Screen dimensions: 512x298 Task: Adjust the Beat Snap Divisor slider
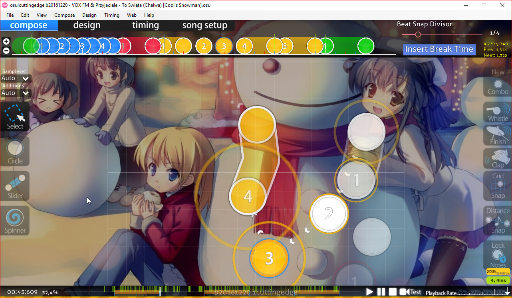(418, 35)
